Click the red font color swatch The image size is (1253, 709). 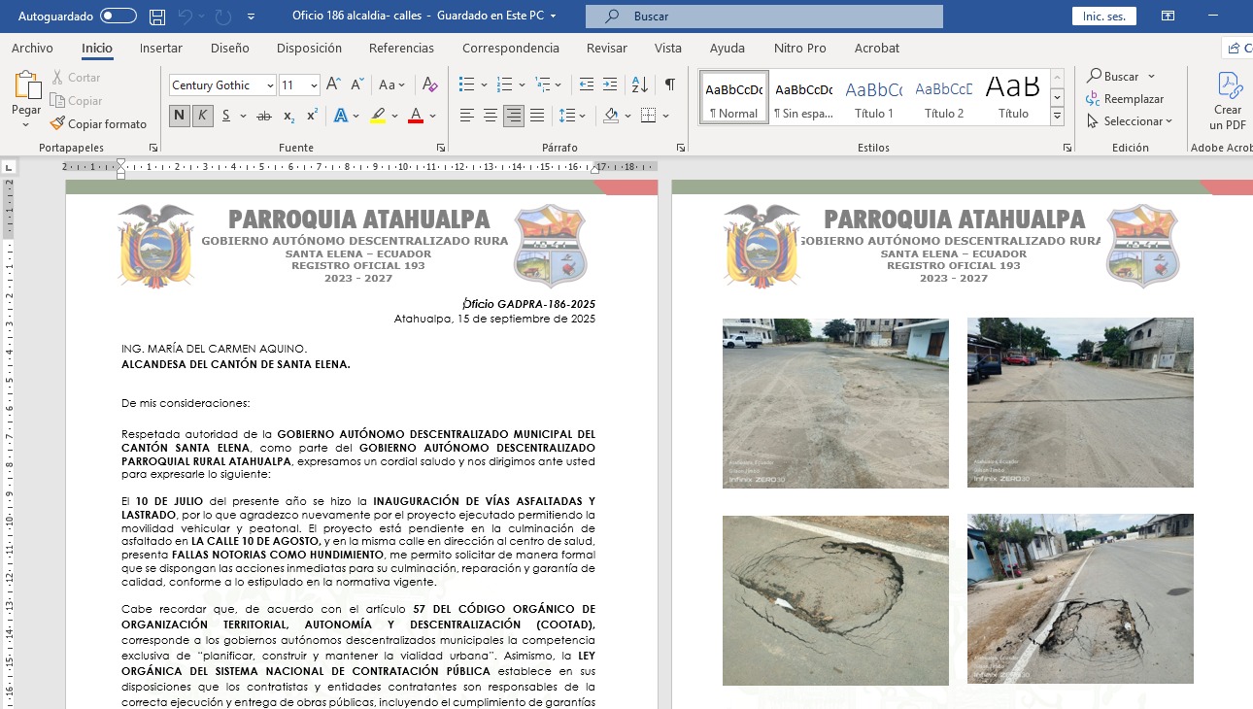[416, 116]
